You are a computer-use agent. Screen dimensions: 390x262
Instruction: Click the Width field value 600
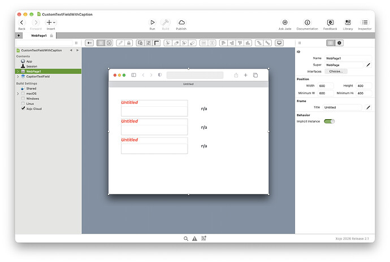click(x=326, y=86)
